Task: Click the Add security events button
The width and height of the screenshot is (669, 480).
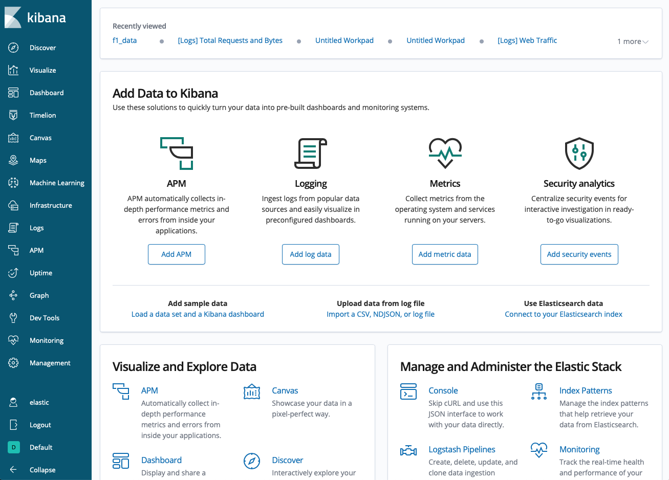Action: [579, 254]
